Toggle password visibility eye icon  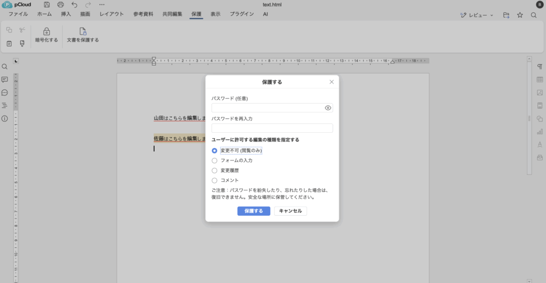tap(328, 108)
